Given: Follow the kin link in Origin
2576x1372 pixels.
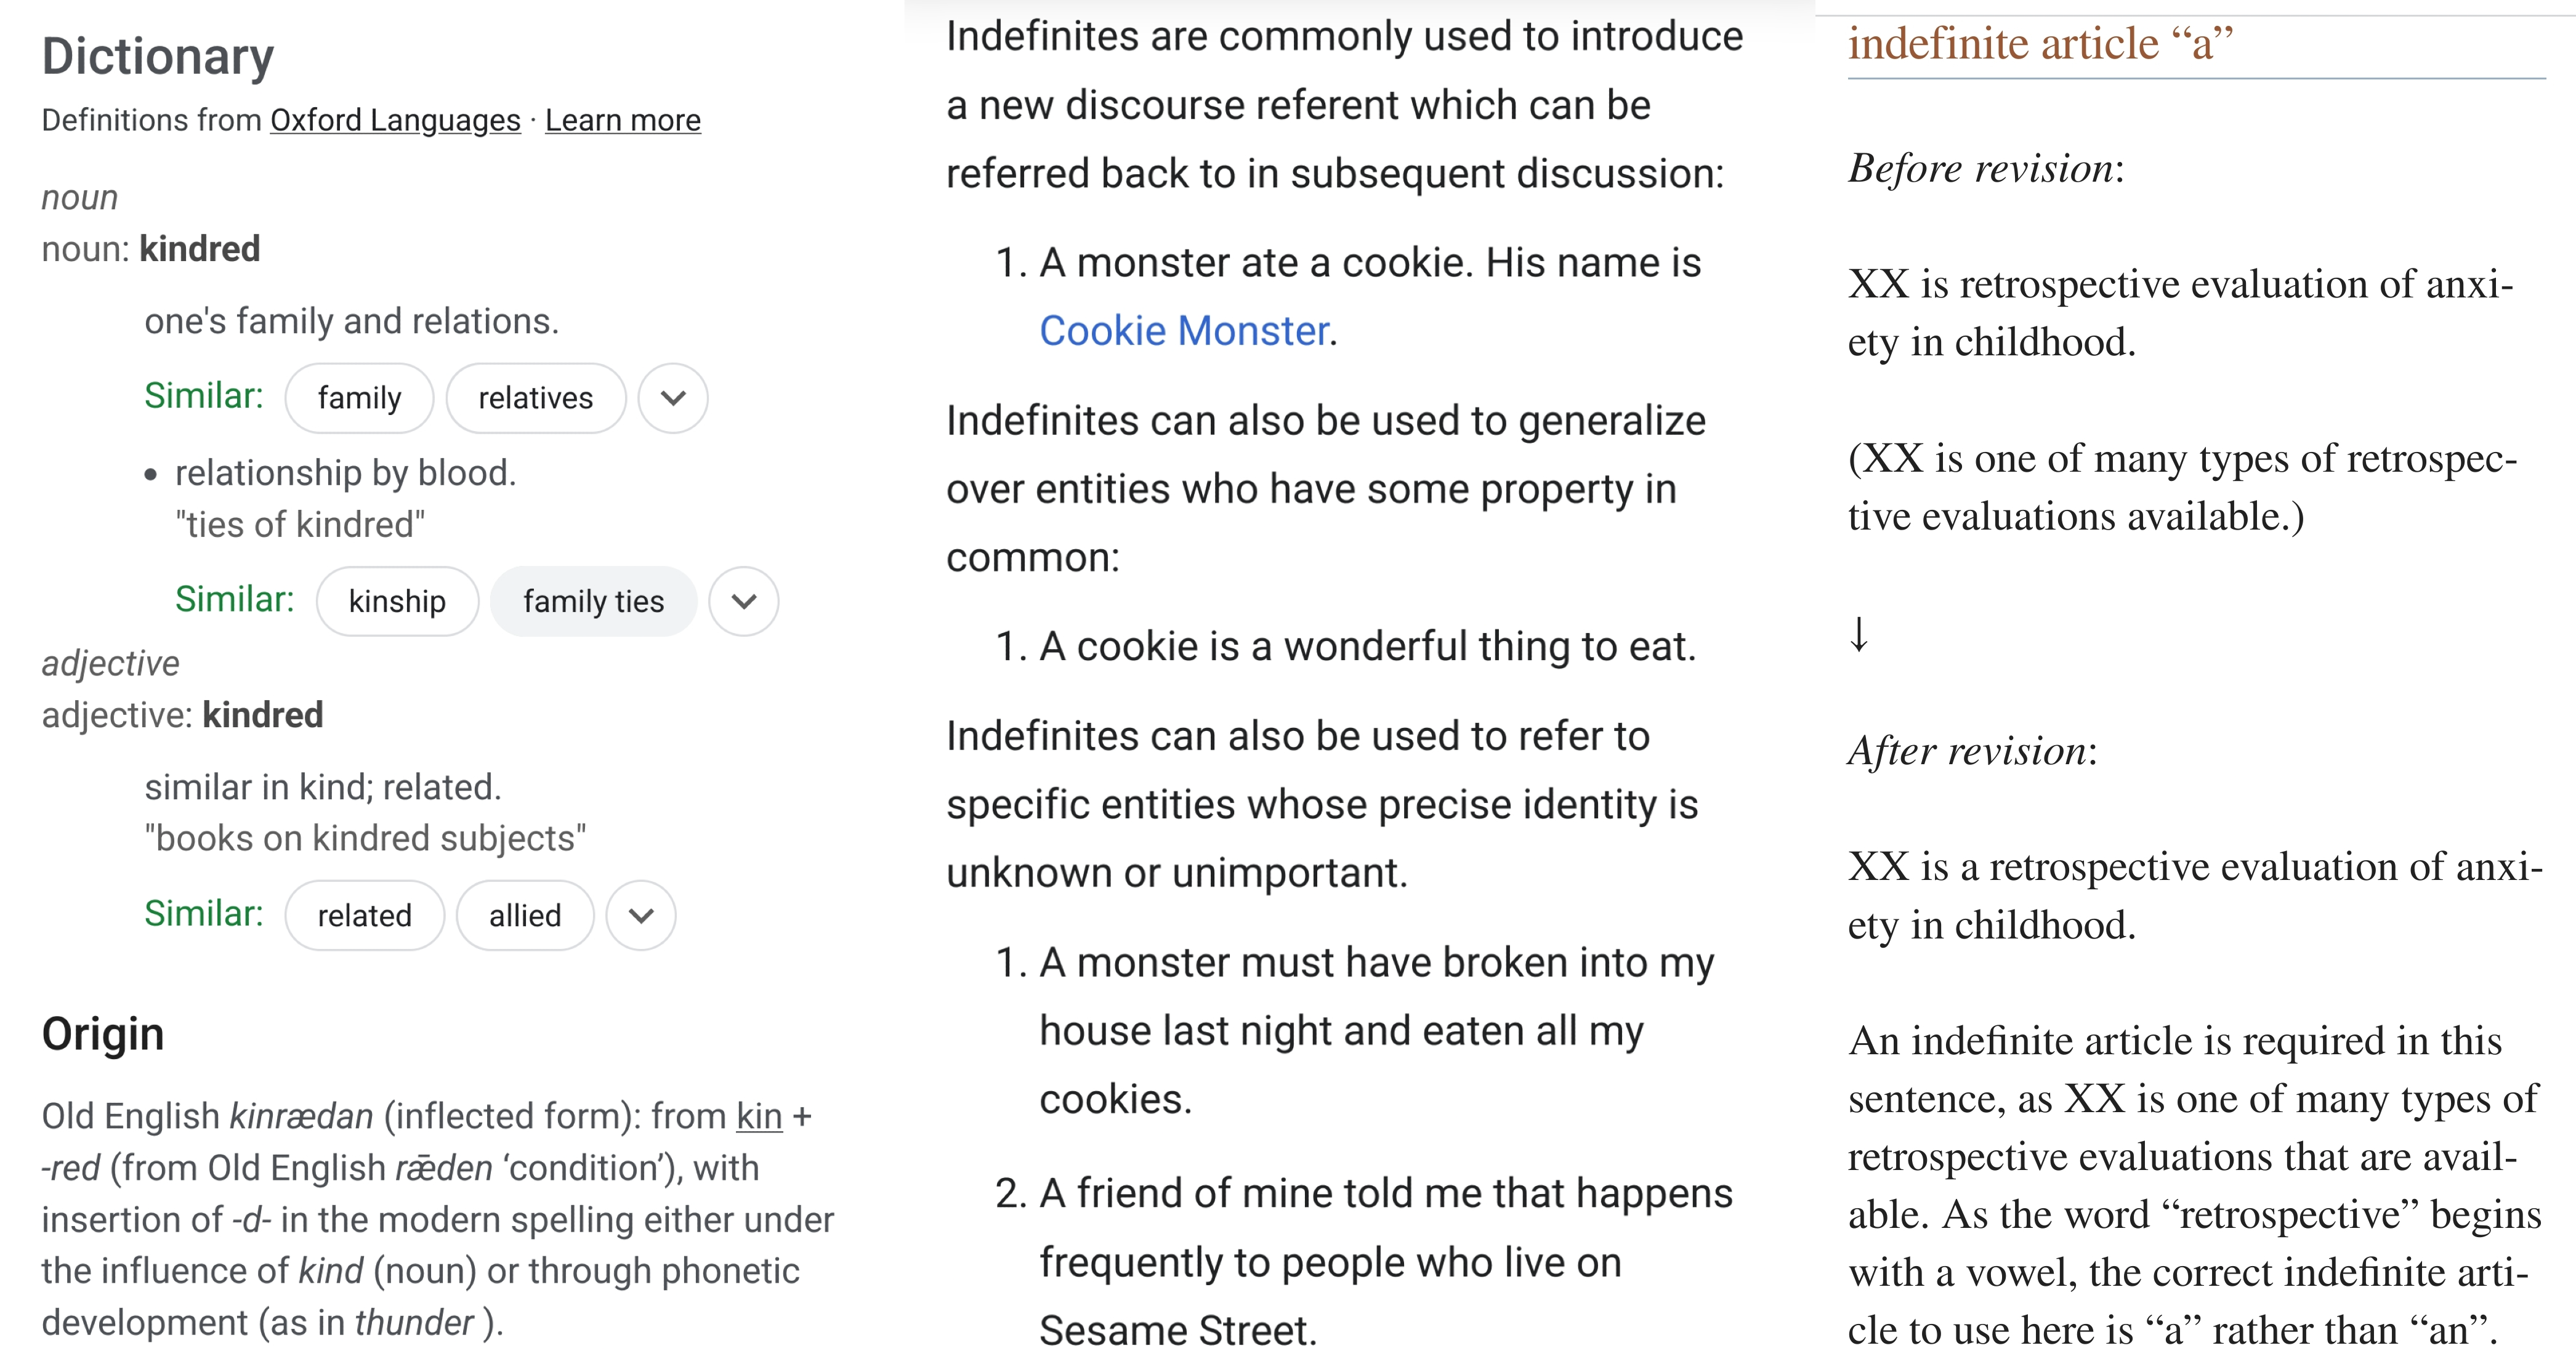Looking at the screenshot, I should click(759, 1116).
